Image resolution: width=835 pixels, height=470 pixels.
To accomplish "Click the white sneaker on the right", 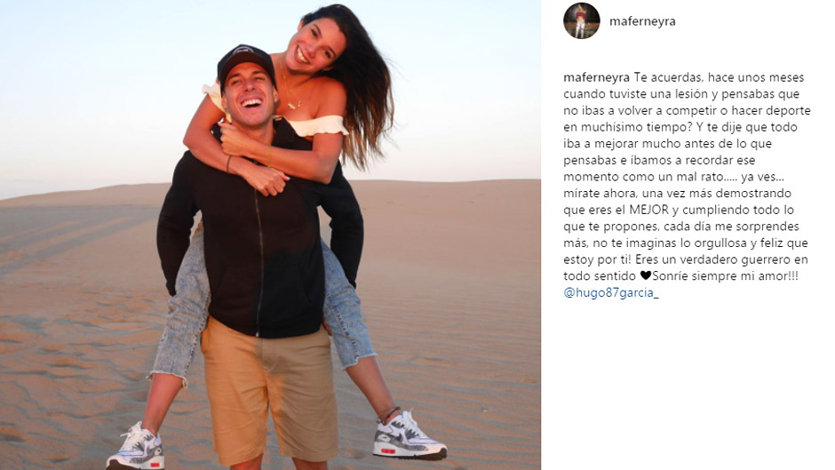I will [408, 436].
